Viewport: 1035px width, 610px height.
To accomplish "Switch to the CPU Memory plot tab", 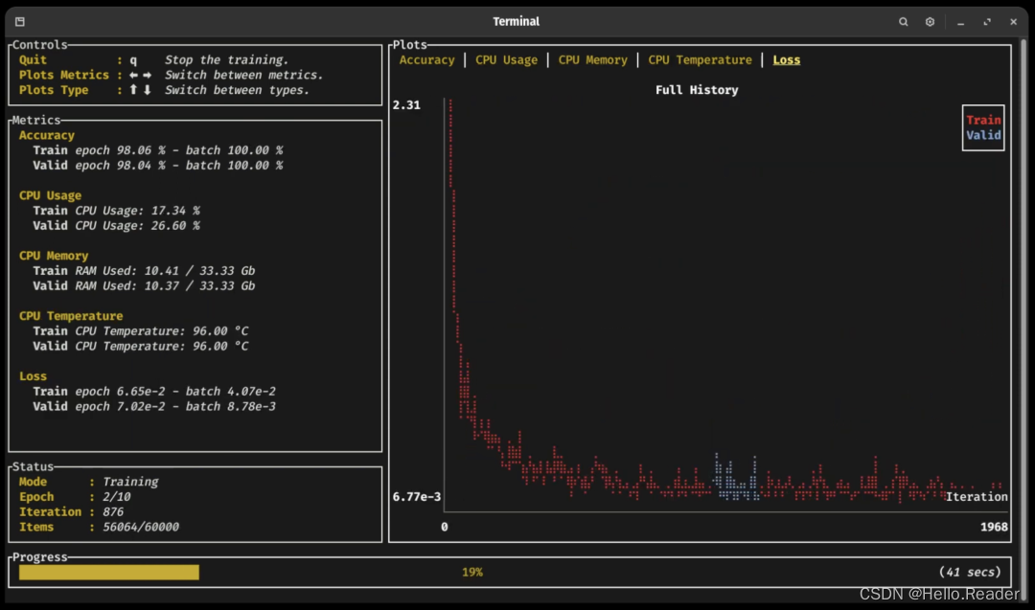I will tap(592, 60).
